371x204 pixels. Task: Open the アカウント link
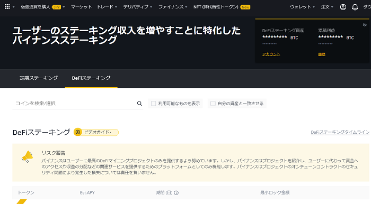pyautogui.click(x=271, y=54)
